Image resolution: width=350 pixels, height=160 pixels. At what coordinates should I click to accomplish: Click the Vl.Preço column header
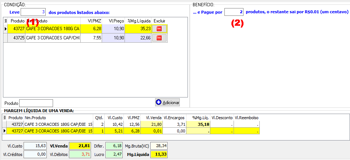click(113, 21)
